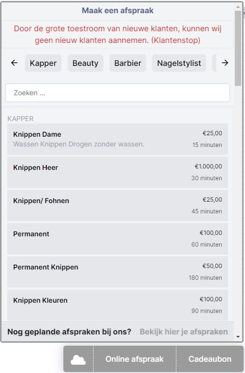
Task: Focus the Zoeken search field
Action: [117, 93]
